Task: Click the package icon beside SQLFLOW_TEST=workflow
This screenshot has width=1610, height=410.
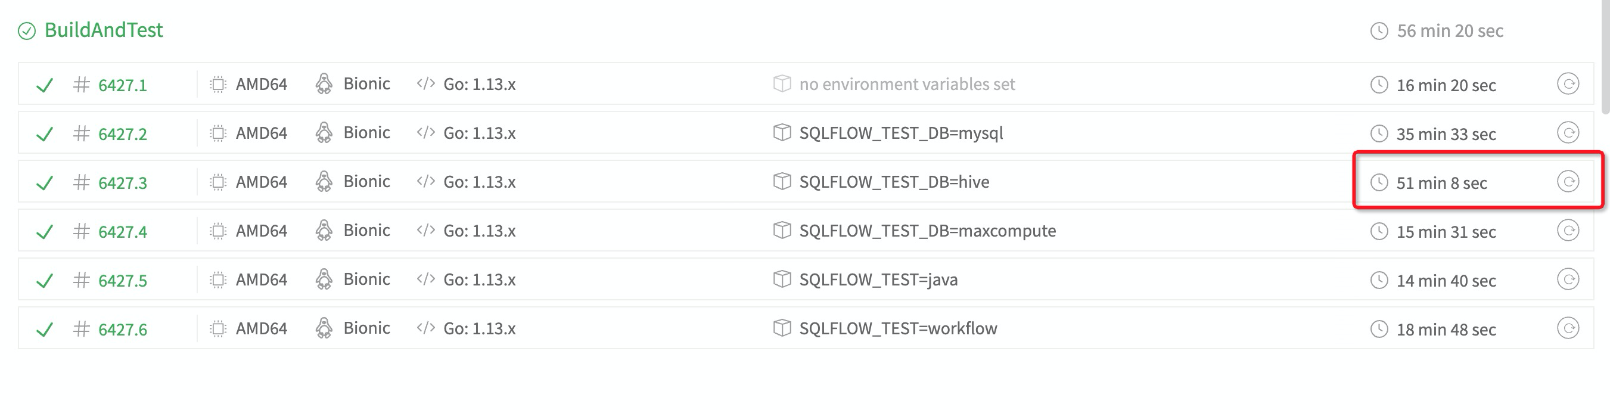Action: coord(782,328)
